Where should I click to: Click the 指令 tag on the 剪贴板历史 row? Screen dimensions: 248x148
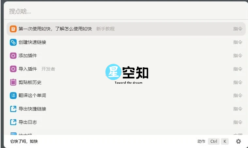pyautogui.click(x=238, y=82)
